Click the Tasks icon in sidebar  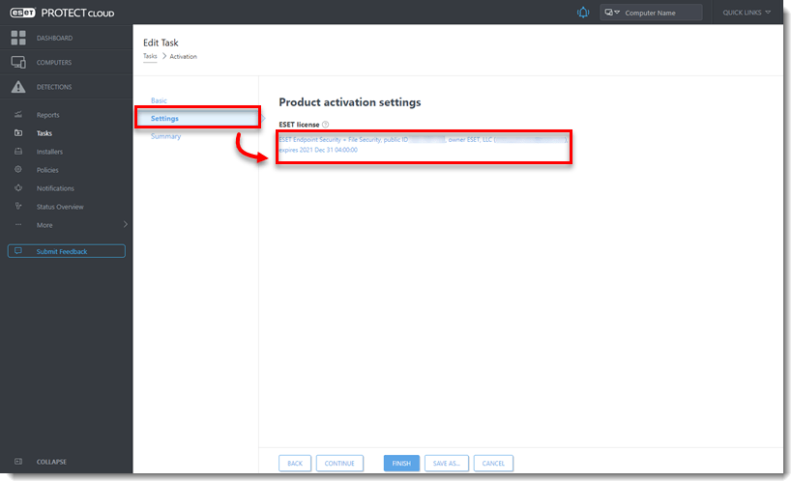tap(18, 132)
